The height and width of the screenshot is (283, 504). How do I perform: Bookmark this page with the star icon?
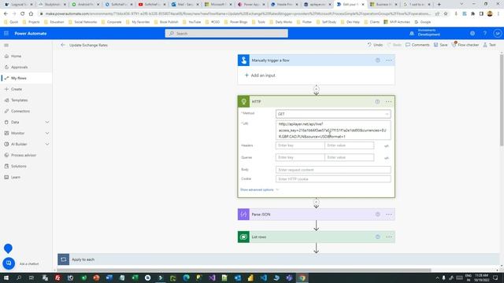tap(446, 14)
